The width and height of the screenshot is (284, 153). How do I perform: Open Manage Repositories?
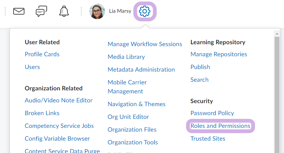coord(219,54)
